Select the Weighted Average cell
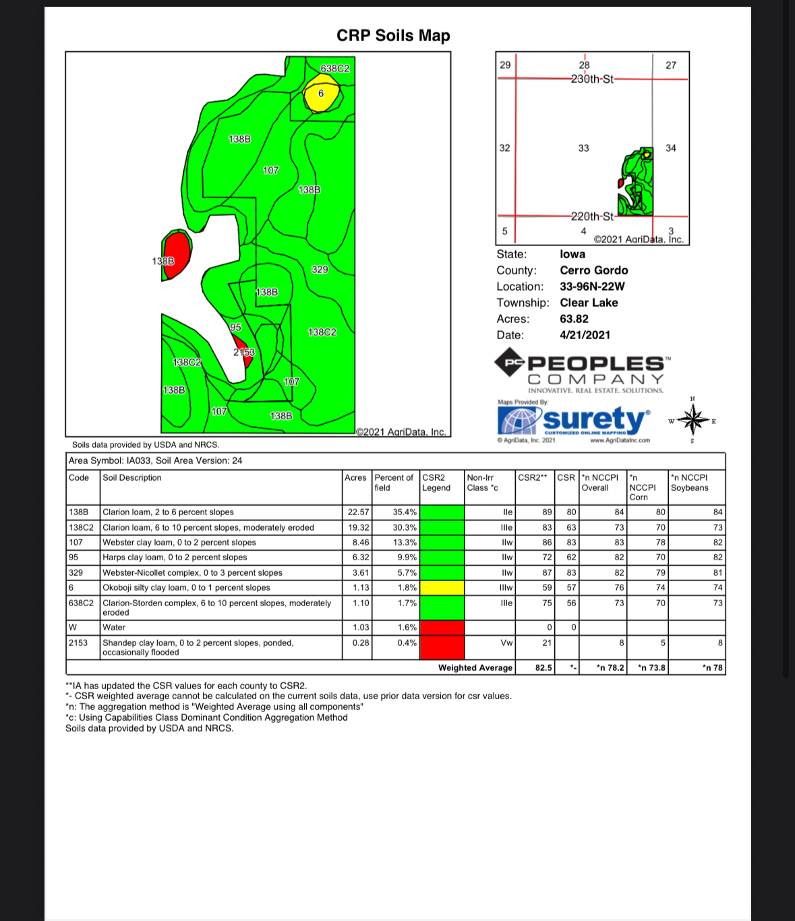795x921 pixels. [x=475, y=668]
